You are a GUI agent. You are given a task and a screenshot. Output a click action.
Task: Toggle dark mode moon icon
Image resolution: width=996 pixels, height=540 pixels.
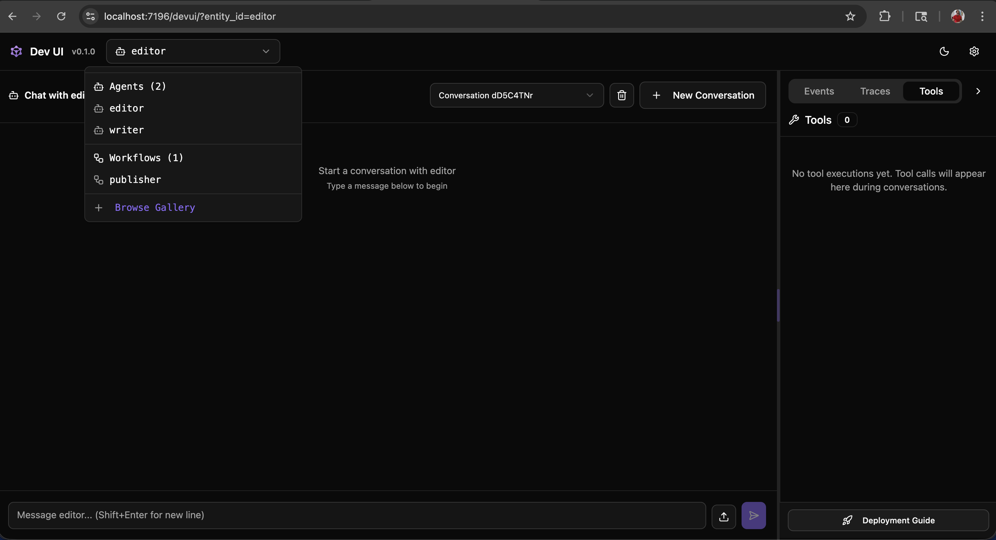tap(944, 51)
